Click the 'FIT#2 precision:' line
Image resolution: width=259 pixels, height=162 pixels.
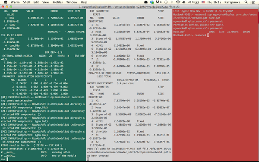(34, 149)
